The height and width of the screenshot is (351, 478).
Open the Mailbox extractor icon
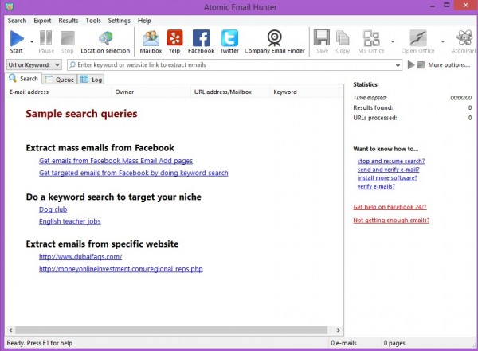[151, 38]
